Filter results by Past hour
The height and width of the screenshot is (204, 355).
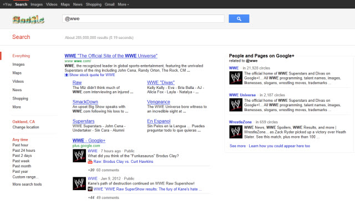21,145
